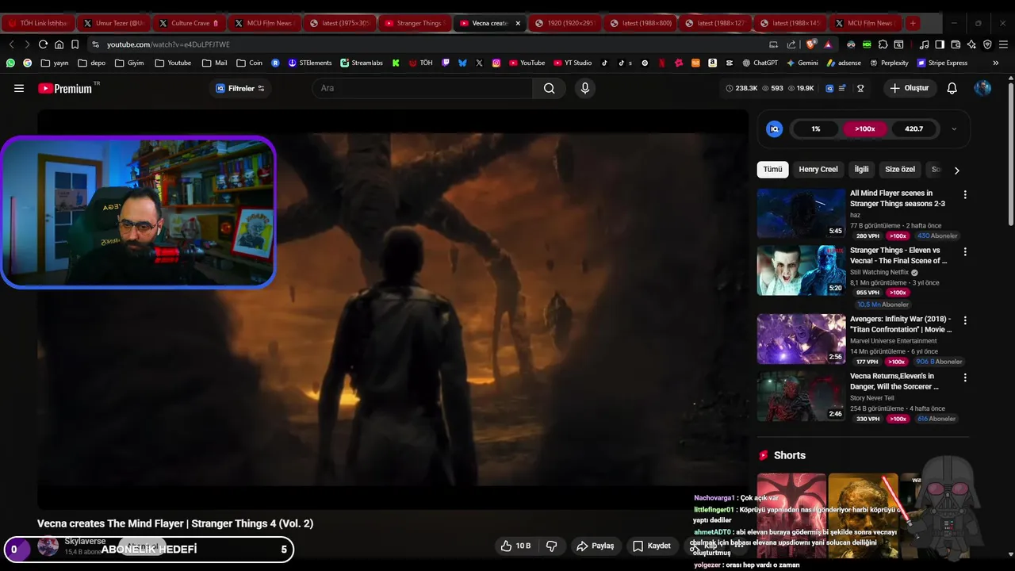Open a new browser tab
The width and height of the screenshot is (1015, 571).
pyautogui.click(x=913, y=23)
